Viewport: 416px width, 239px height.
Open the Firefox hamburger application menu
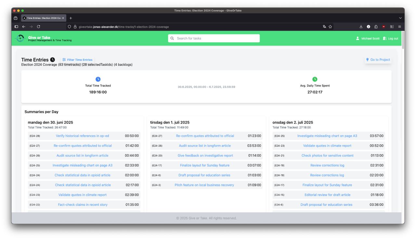pyautogui.click(x=399, y=27)
